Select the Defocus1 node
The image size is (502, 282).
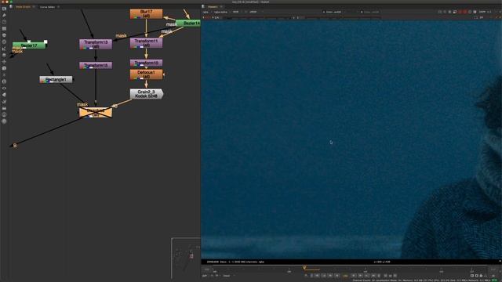point(146,74)
